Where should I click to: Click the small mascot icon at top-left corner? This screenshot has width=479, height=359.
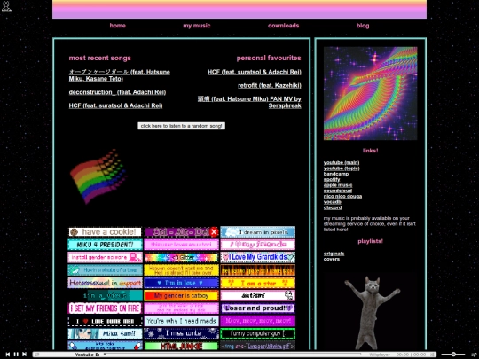pos(6,6)
